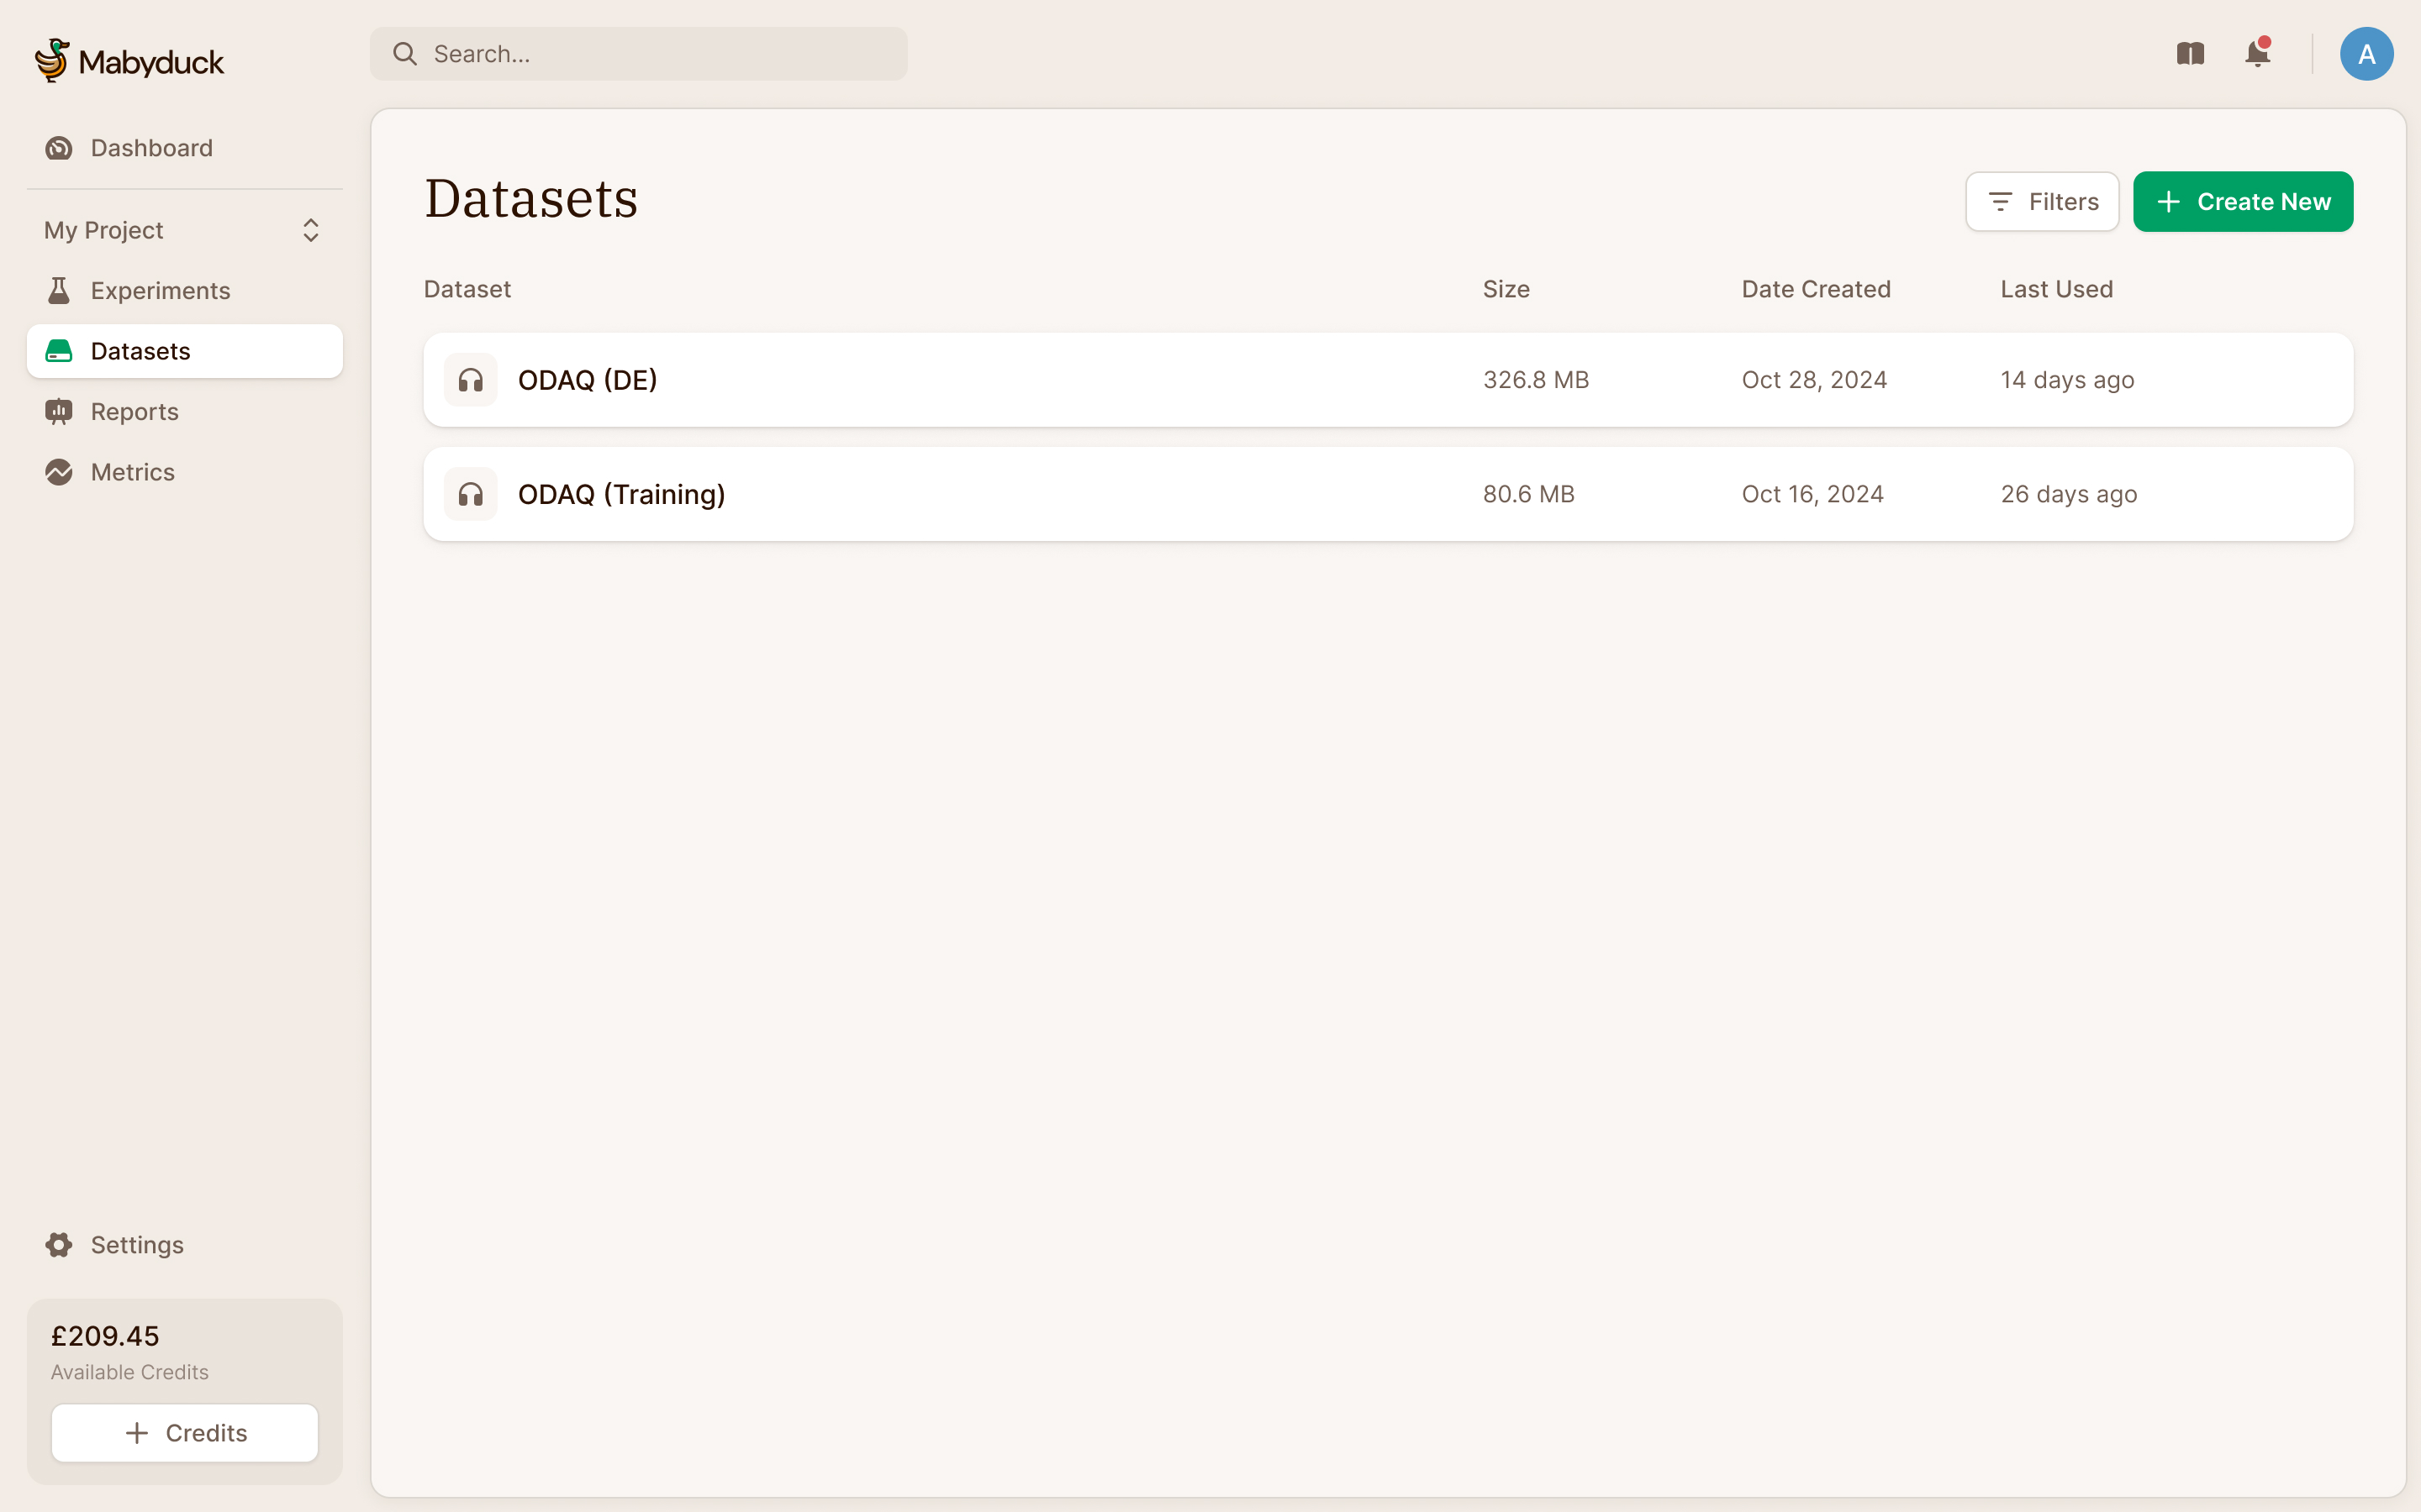Click the Settings gear icon
The image size is (2421, 1512).
point(59,1245)
